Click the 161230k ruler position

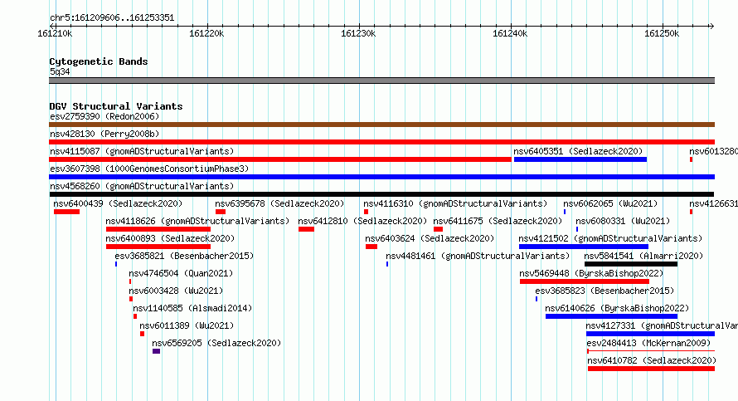(x=359, y=33)
